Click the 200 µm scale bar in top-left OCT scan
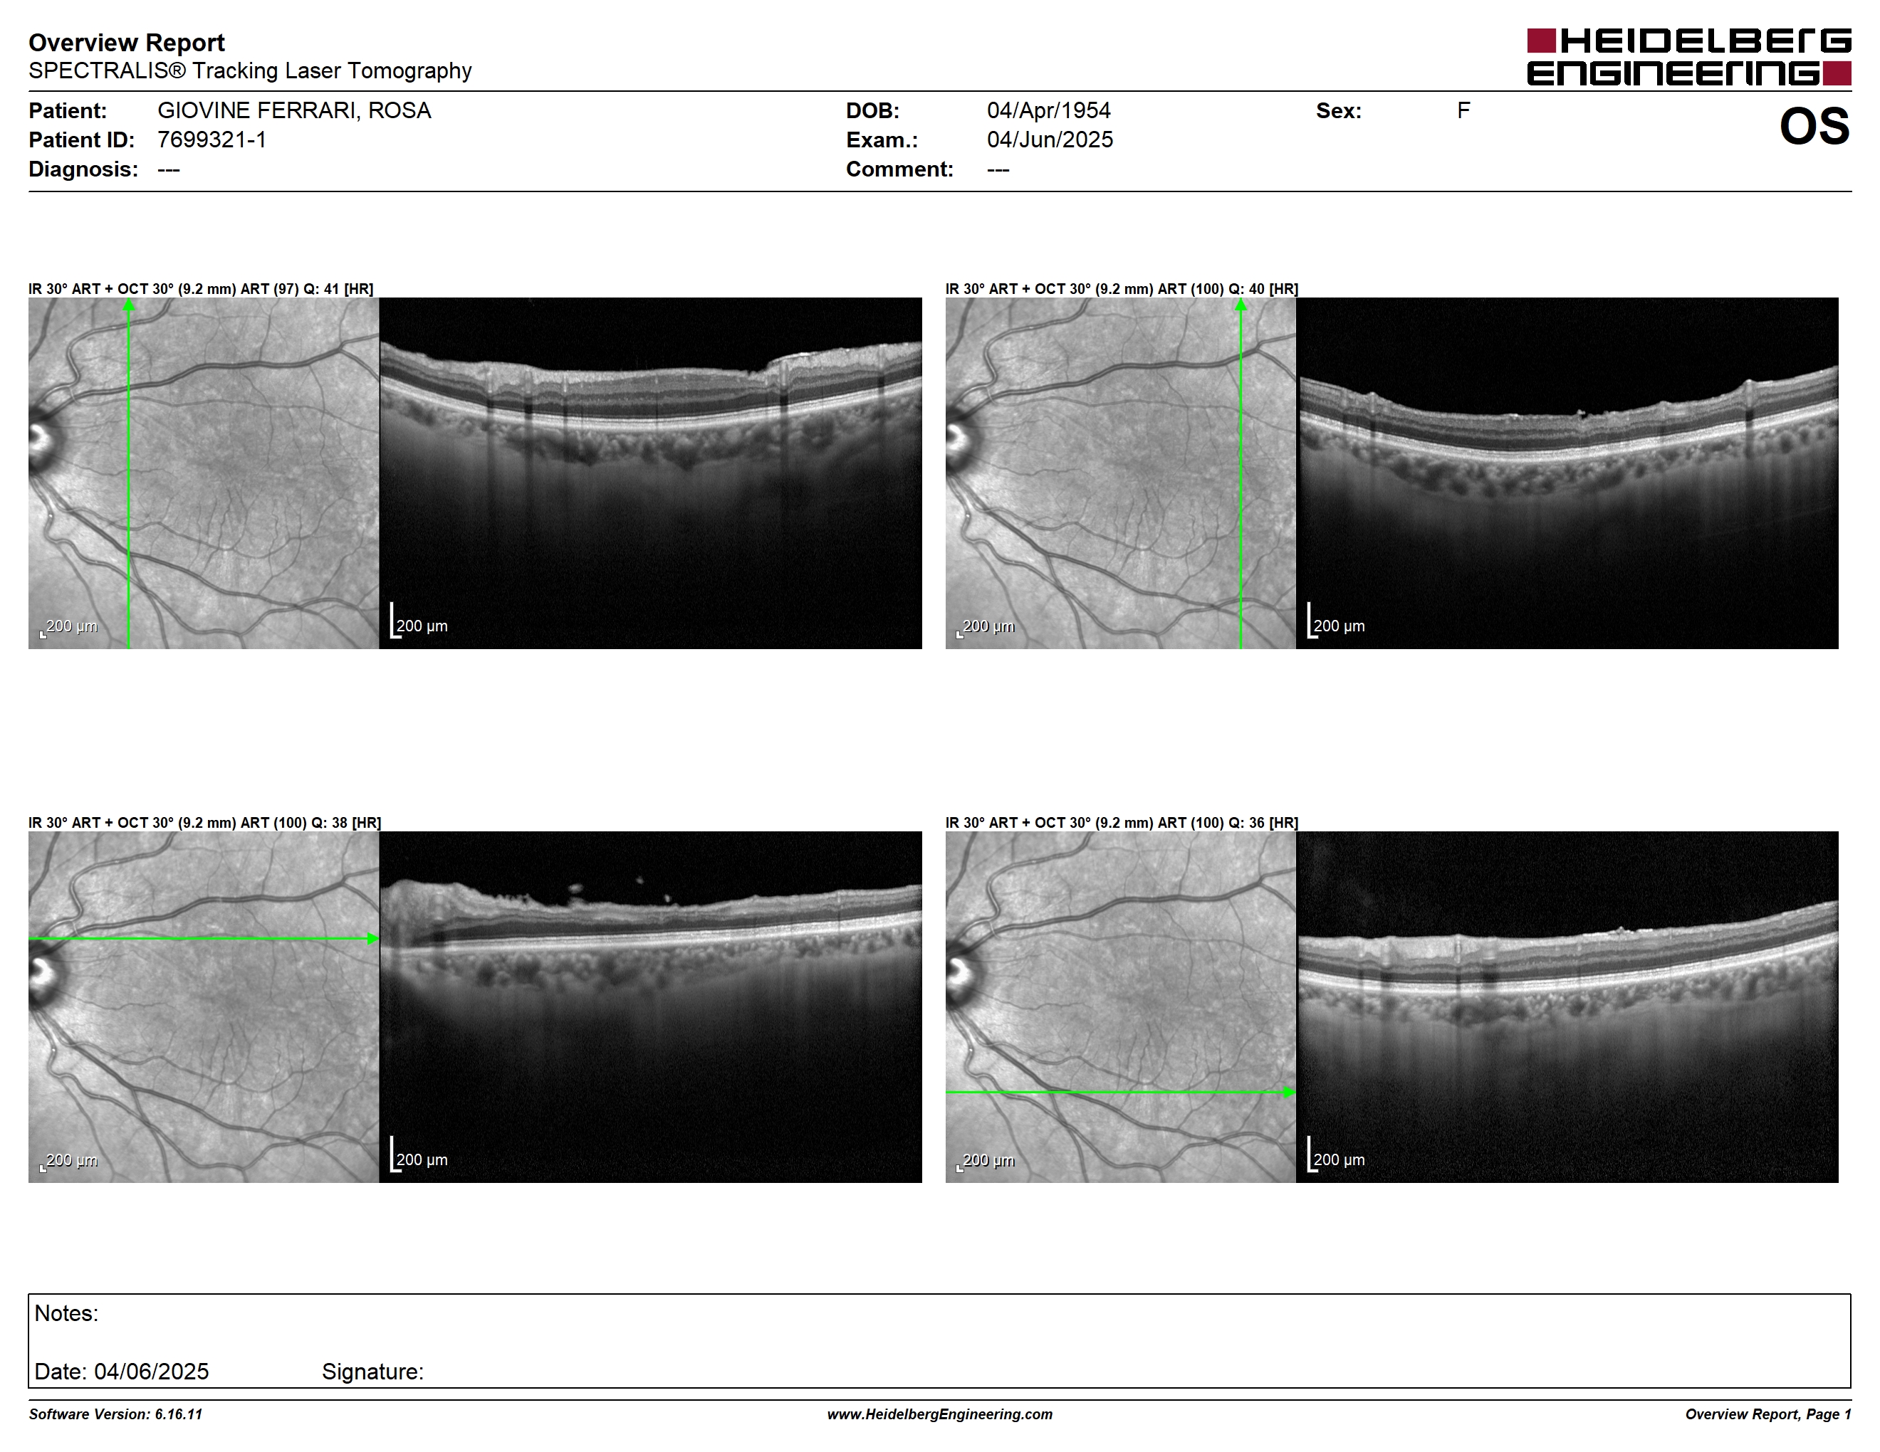The image size is (1880, 1452). click(x=419, y=621)
